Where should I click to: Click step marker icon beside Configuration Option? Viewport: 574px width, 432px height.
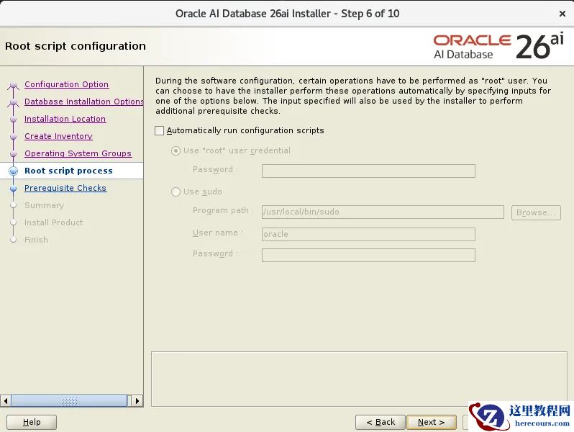[x=14, y=85]
